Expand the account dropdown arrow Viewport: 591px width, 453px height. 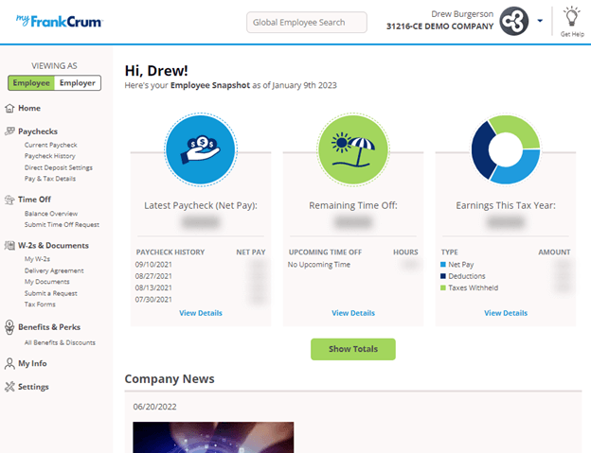click(540, 21)
